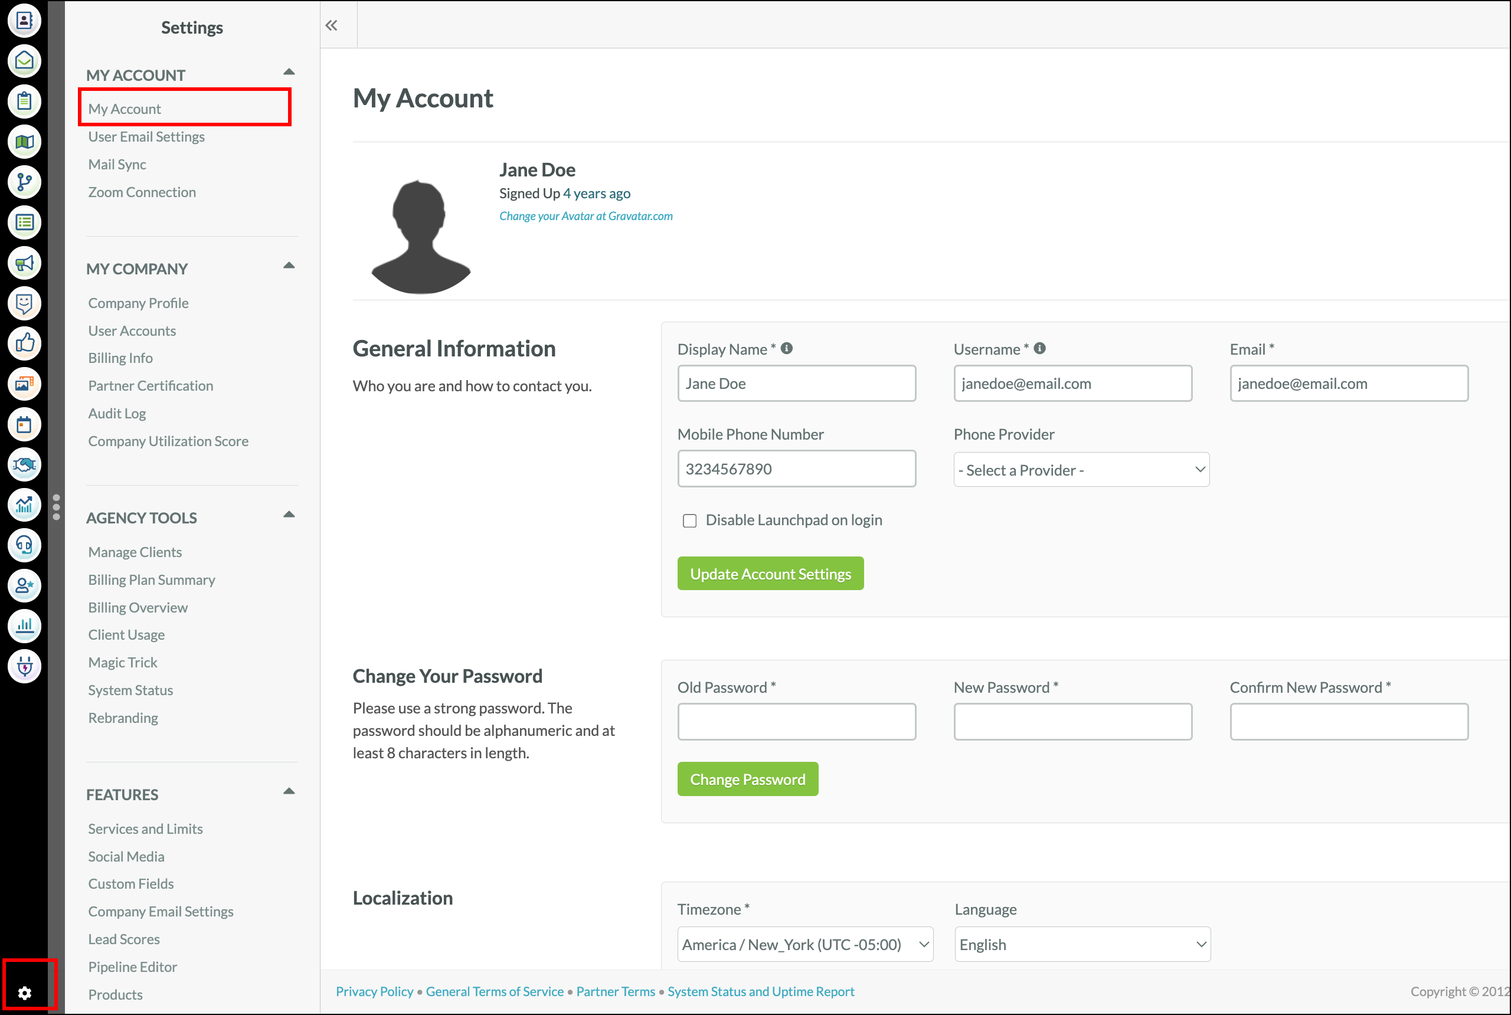The height and width of the screenshot is (1015, 1511).
Task: Click the headset support icon
Action: (x=24, y=545)
